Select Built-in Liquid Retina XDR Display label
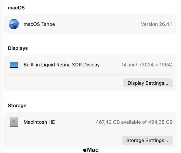 click(61, 65)
